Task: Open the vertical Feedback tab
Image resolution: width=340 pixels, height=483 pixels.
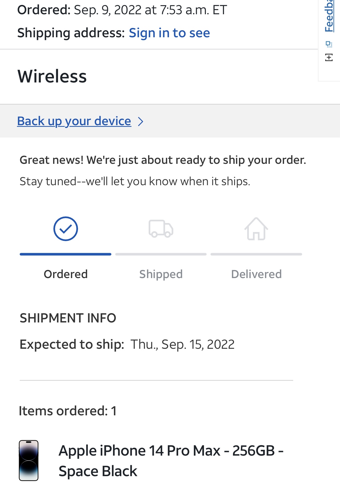Action: pos(329,16)
